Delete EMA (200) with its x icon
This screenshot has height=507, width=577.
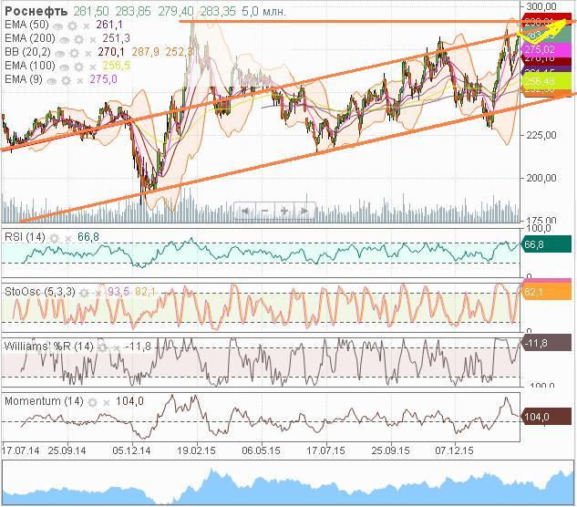(92, 40)
